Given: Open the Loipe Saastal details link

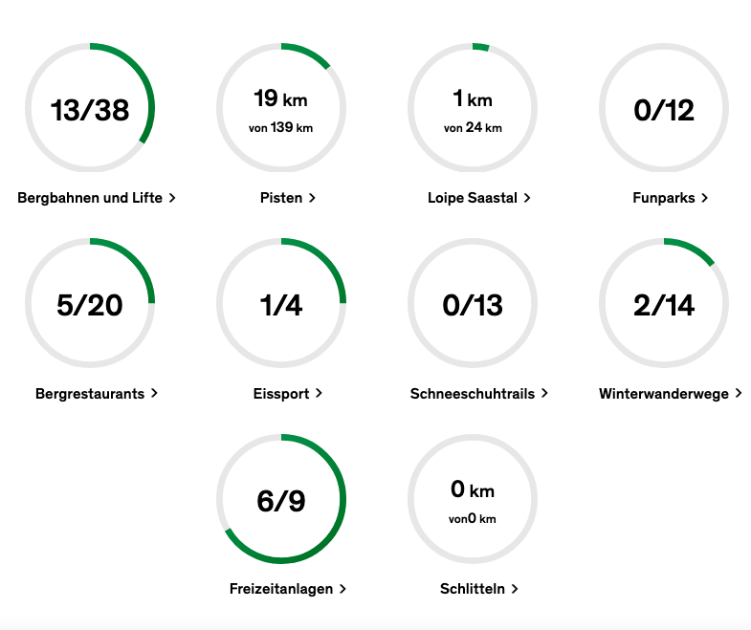Looking at the screenshot, I should point(478,198).
